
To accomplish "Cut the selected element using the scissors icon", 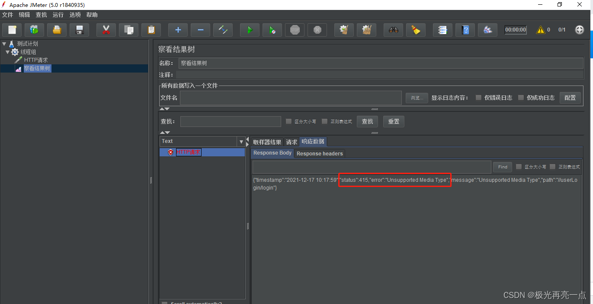I will [x=106, y=30].
